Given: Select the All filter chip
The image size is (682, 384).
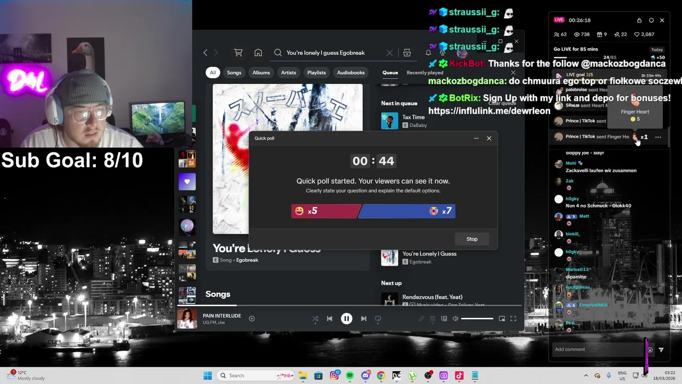Looking at the screenshot, I should [x=213, y=73].
